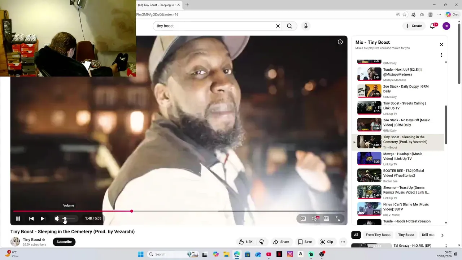Play Zee Stack - Daily Duppy from mix
Image resolution: width=462 pixels, height=260 pixels.
pyautogui.click(x=398, y=91)
